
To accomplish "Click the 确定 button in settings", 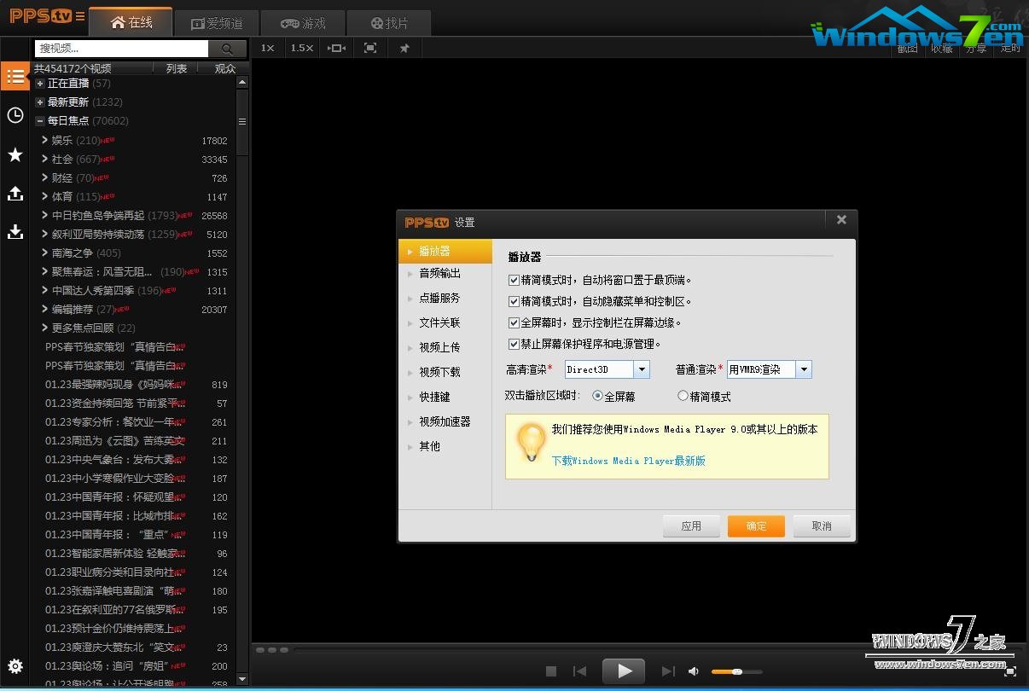I will [756, 526].
